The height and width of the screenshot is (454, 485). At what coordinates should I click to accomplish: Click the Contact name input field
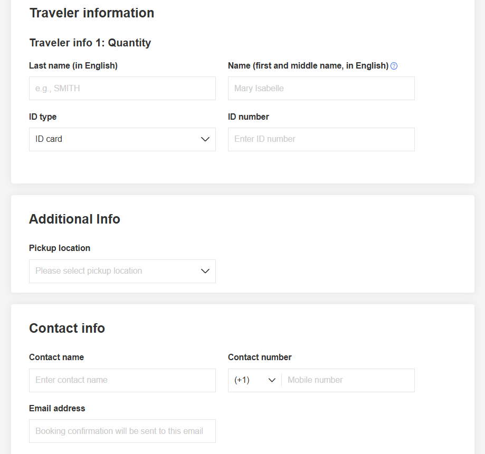[122, 380]
